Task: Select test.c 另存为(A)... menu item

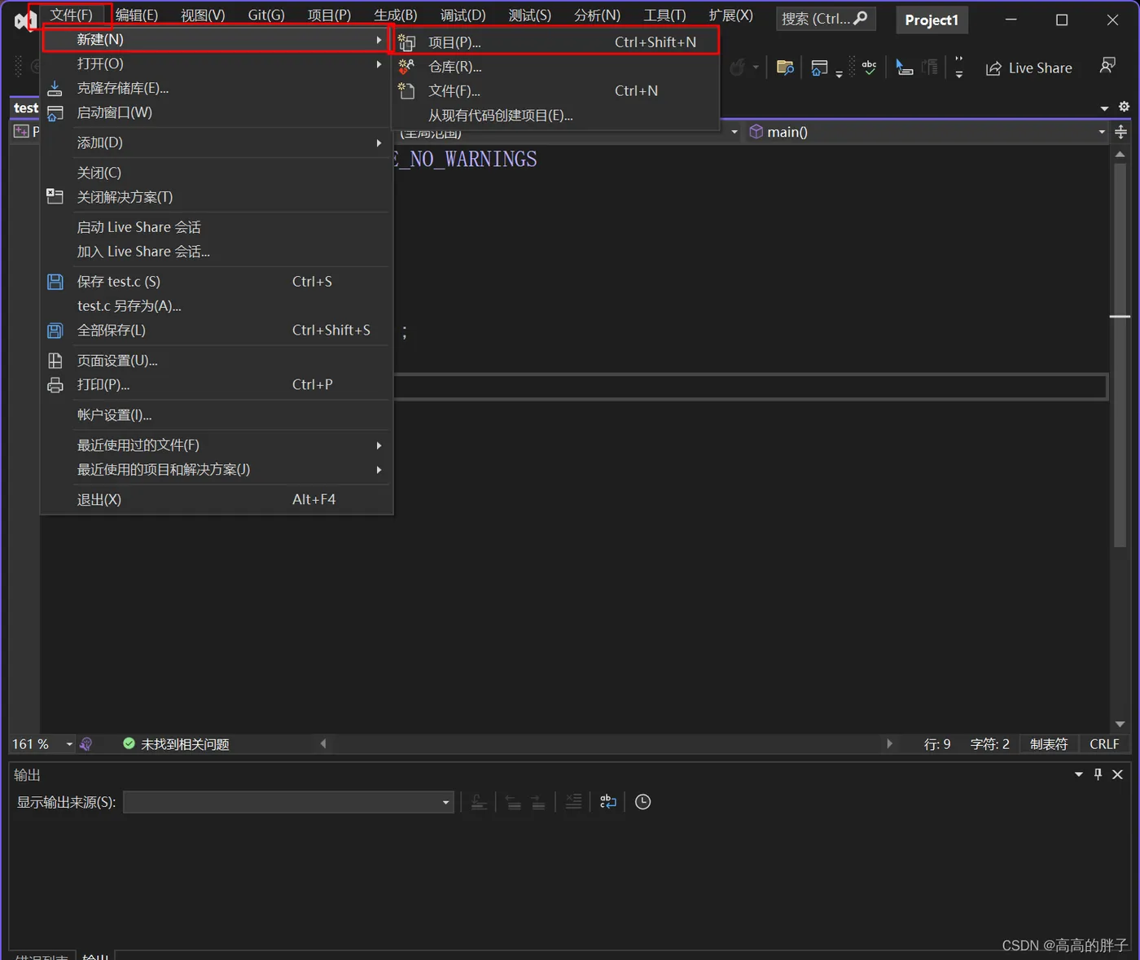Action: (217, 306)
